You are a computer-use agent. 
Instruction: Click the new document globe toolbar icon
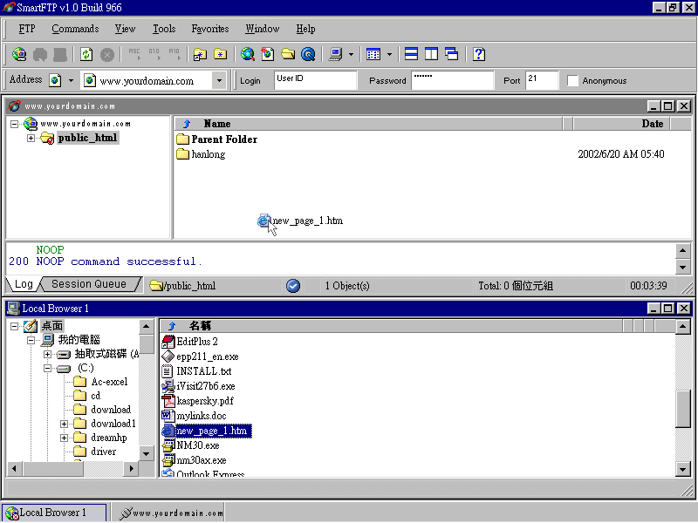pyautogui.click(x=268, y=54)
